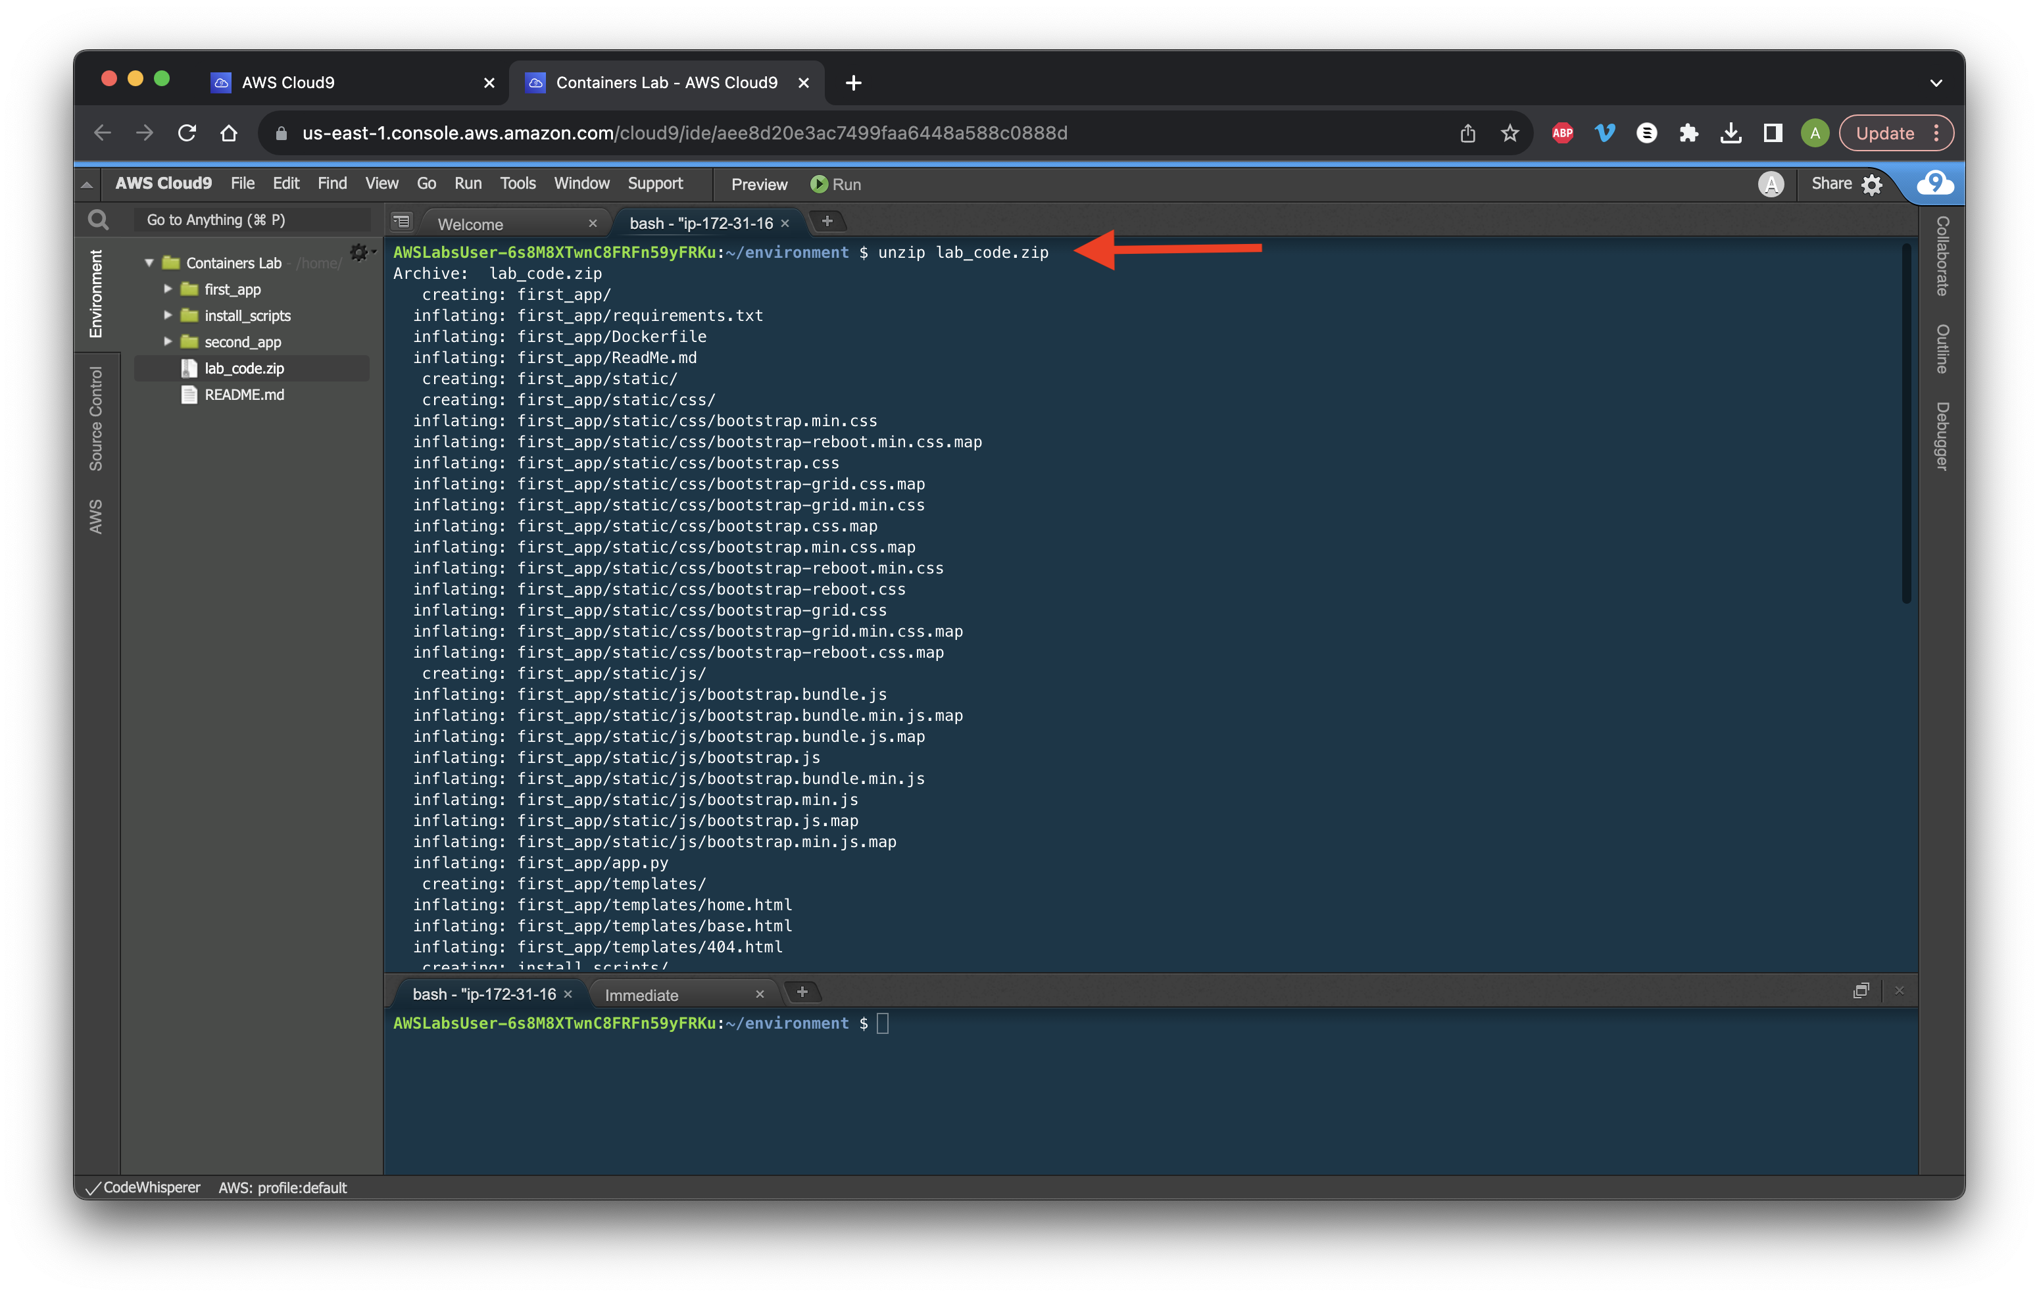Open the Cloud9 preferences gear icon
This screenshot has width=2039, height=1297.
point(1872,185)
